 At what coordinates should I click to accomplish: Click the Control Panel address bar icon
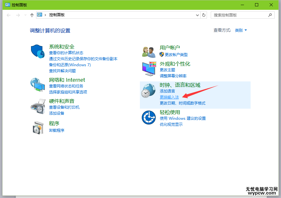(x=40, y=15)
